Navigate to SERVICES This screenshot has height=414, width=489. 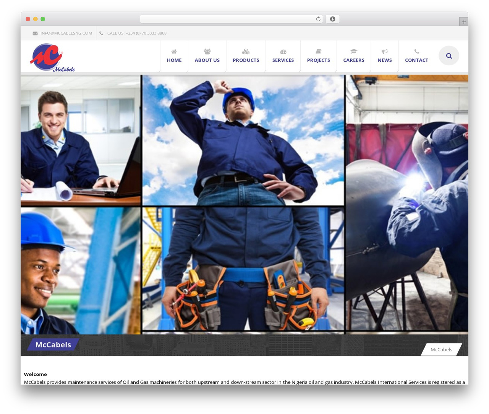click(283, 60)
